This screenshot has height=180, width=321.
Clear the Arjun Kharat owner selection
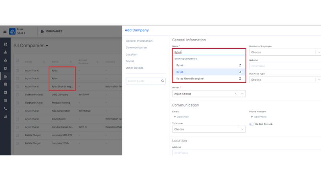pos(236,94)
